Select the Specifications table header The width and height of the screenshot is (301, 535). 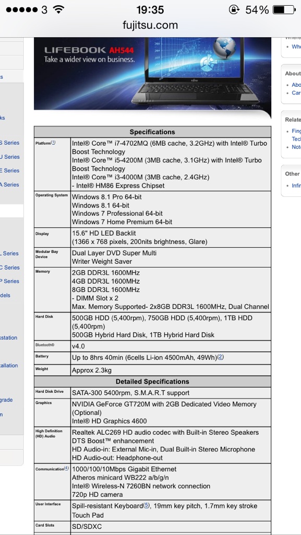coord(152,132)
